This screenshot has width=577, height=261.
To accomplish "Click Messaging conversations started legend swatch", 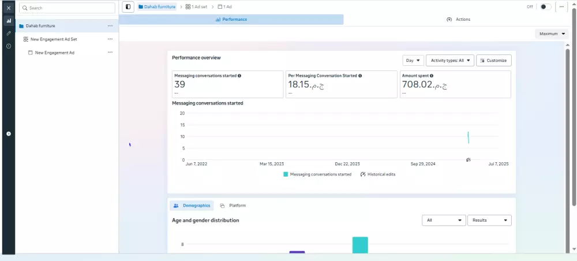I will click(x=286, y=174).
